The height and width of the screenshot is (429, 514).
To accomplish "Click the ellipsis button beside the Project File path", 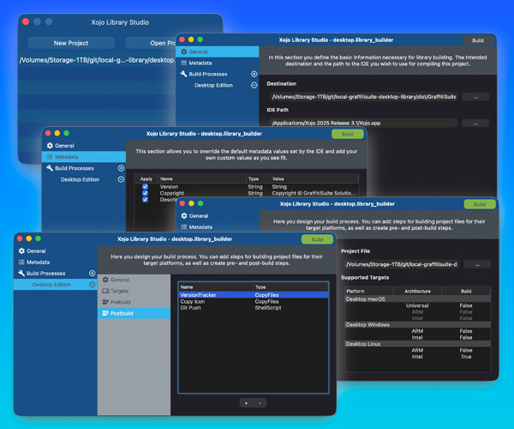I will 475,264.
